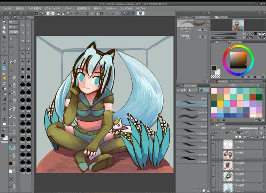
Task: Select the T-Pastel brush
Action: (x=192, y=125)
